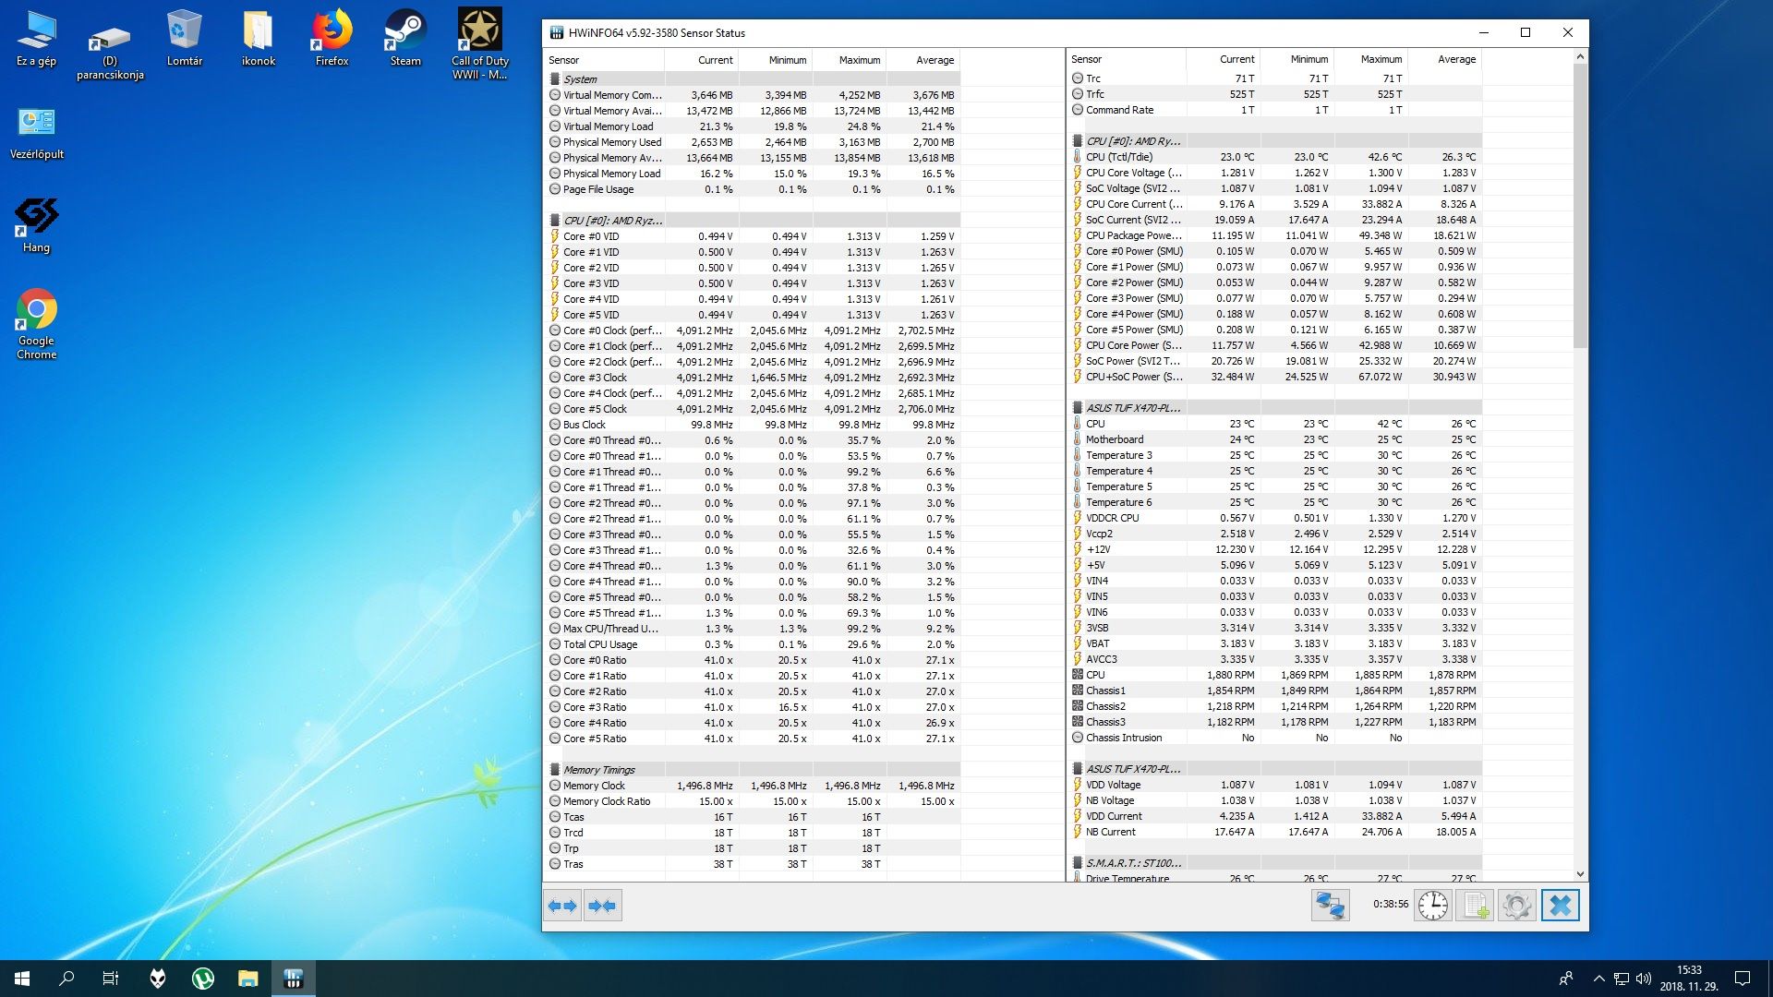Click the volume speaker tray icon
The width and height of the screenshot is (1773, 997).
[1644, 979]
